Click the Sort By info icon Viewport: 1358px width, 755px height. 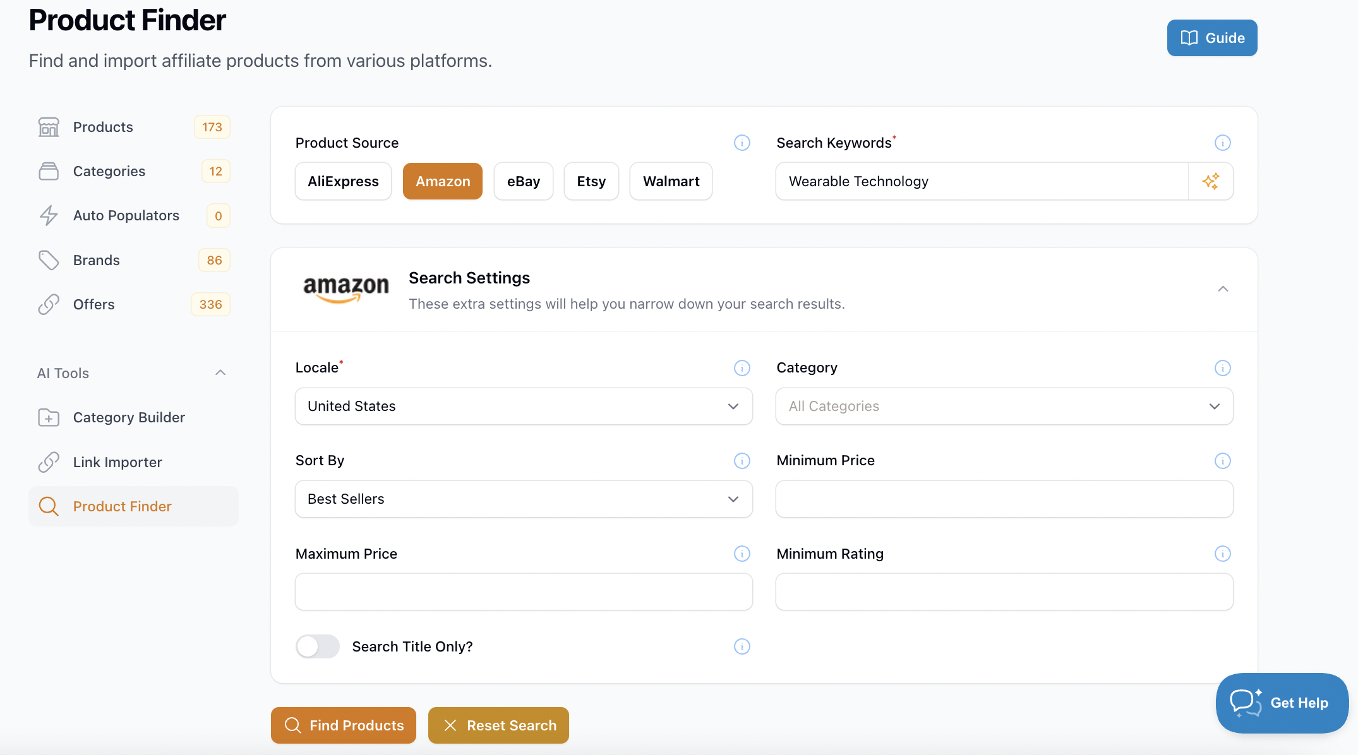click(x=742, y=461)
